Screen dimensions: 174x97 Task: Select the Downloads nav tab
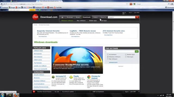pyautogui.click(x=86, y=17)
